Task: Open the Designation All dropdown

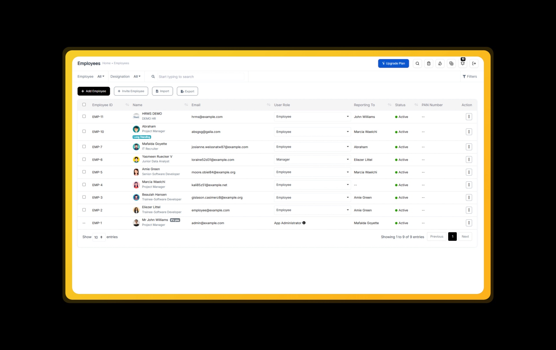Action: [x=137, y=76]
